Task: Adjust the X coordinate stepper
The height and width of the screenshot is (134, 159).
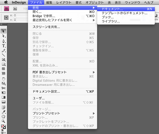Action: pyautogui.click(x=15, y=15)
